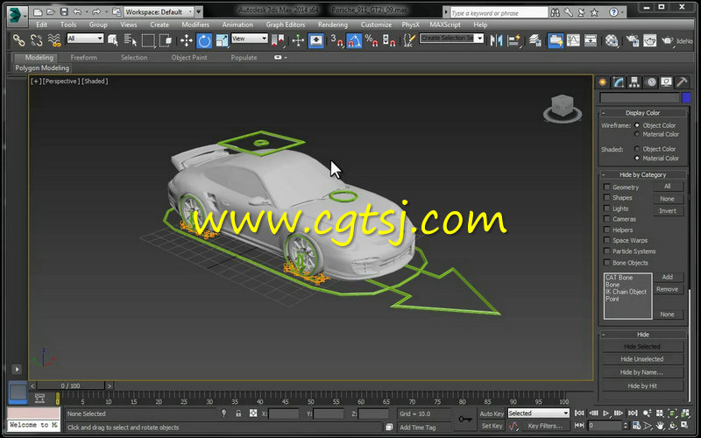701x438 pixels.
Task: Tick the Helpers hide checkbox
Action: coord(606,230)
